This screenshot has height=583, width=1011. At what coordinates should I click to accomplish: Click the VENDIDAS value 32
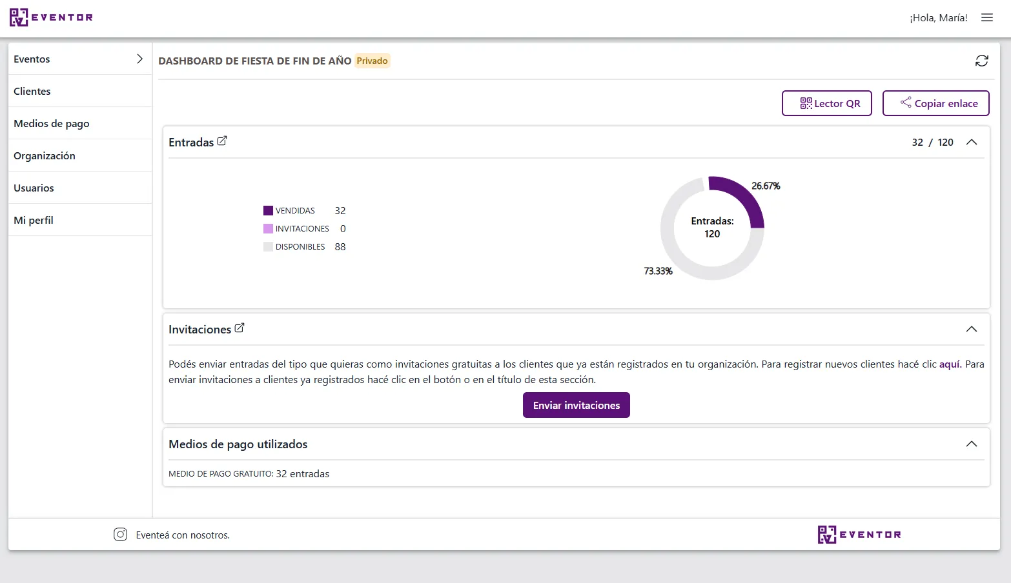[340, 210]
